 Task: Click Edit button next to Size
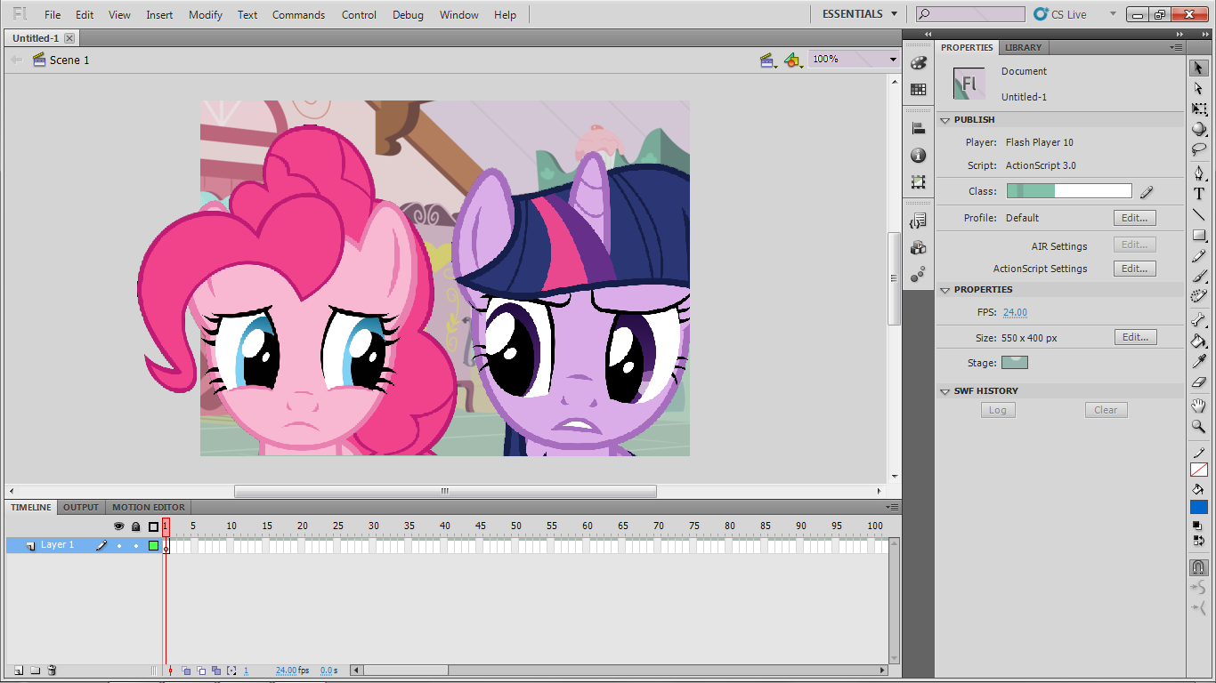click(1135, 337)
